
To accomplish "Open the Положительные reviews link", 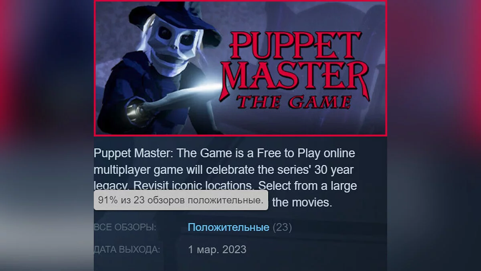I will (x=228, y=228).
